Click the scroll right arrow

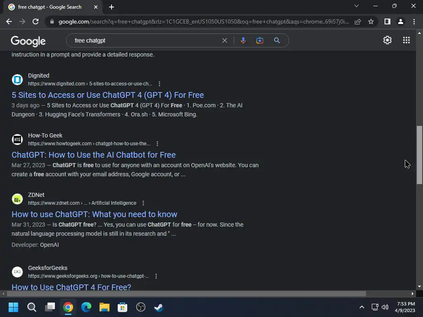413,293
